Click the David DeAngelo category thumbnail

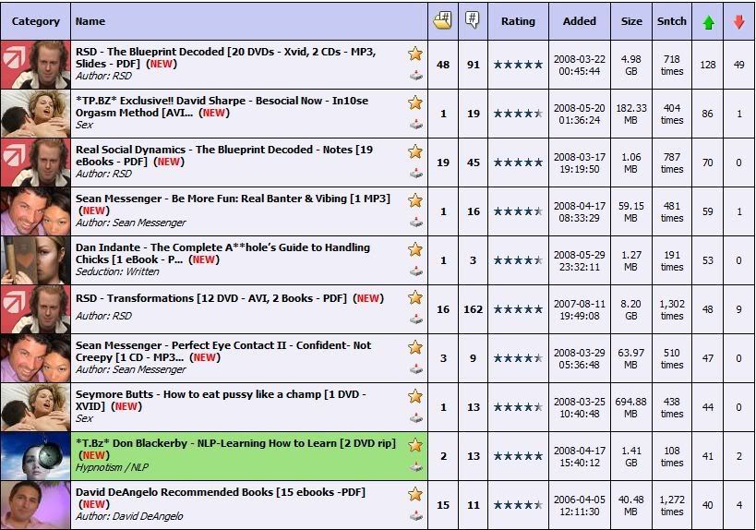click(35, 505)
